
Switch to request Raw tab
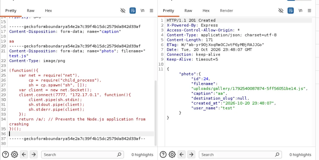[31, 11]
